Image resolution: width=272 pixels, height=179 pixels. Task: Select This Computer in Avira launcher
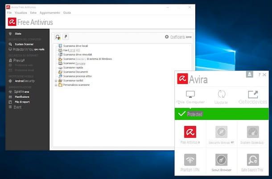(190, 97)
